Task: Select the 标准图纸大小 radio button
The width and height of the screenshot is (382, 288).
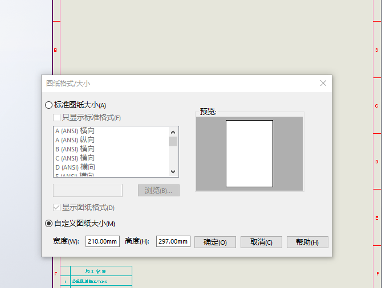Action: [x=48, y=105]
